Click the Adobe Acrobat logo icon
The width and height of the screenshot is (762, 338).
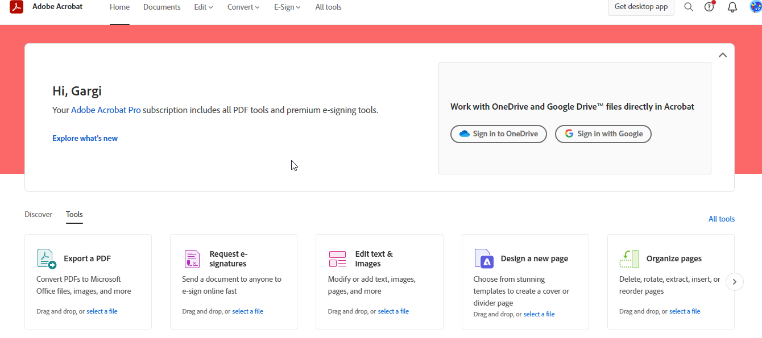(x=16, y=7)
